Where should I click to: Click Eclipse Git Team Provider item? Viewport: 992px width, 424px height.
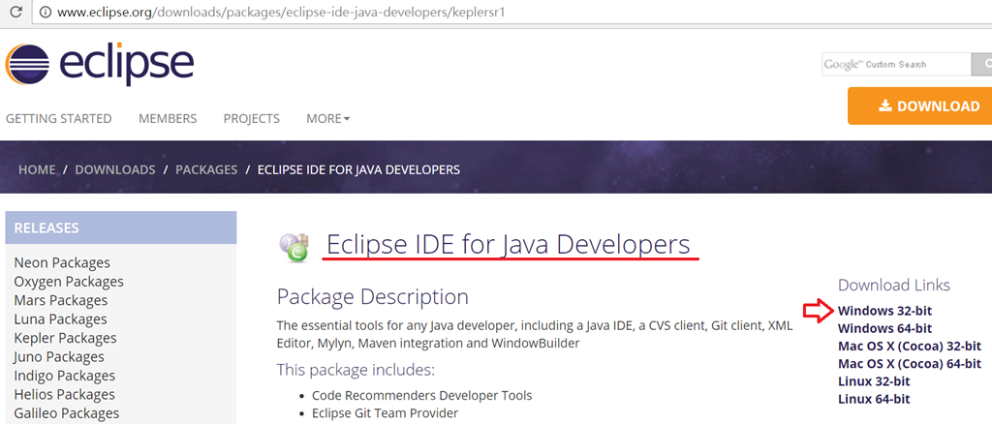point(385,414)
